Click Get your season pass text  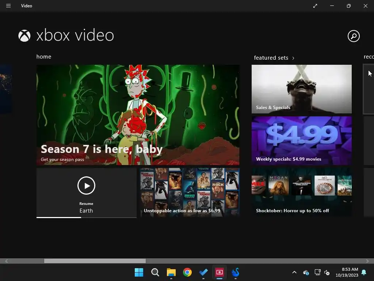pyautogui.click(x=62, y=160)
